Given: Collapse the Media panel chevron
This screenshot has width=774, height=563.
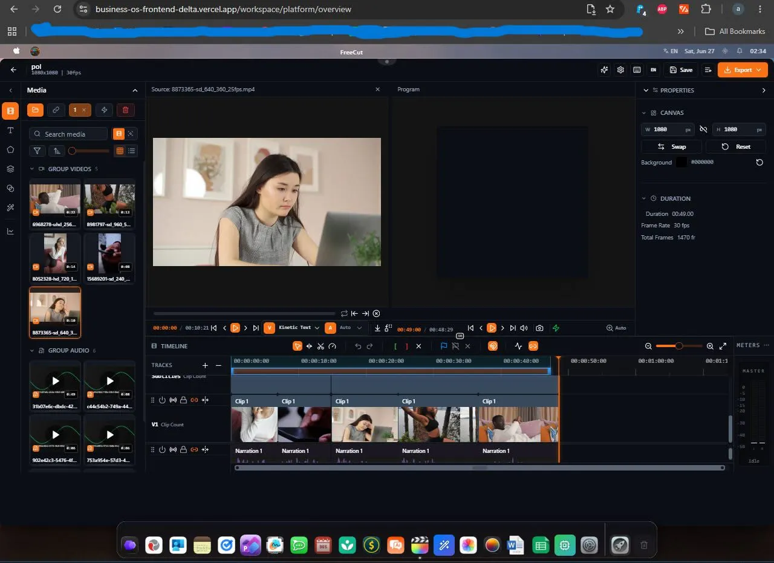Looking at the screenshot, I should coord(135,90).
